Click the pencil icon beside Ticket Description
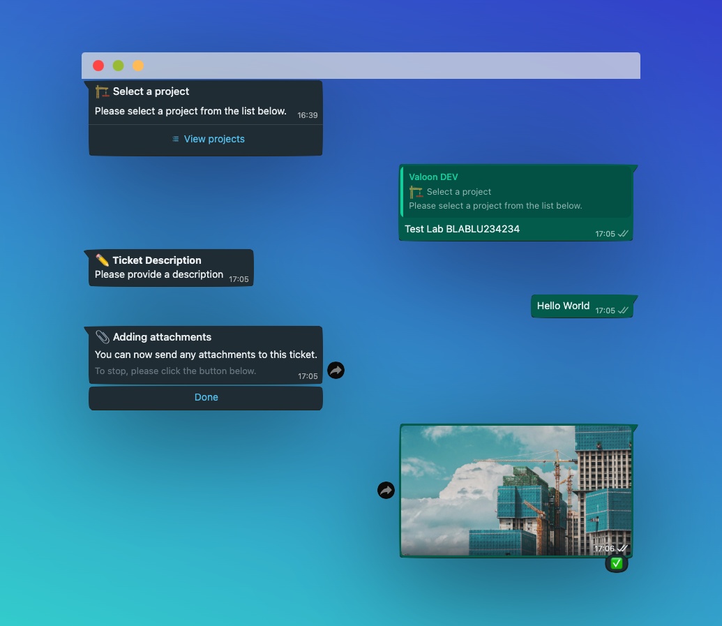 pos(102,260)
